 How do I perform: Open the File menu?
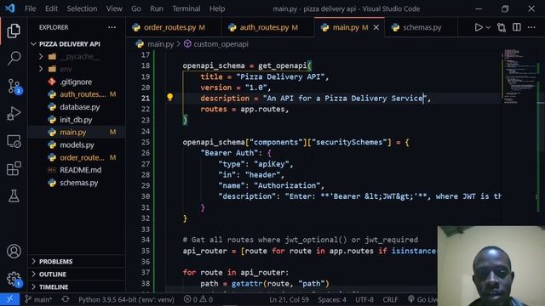pos(31,8)
